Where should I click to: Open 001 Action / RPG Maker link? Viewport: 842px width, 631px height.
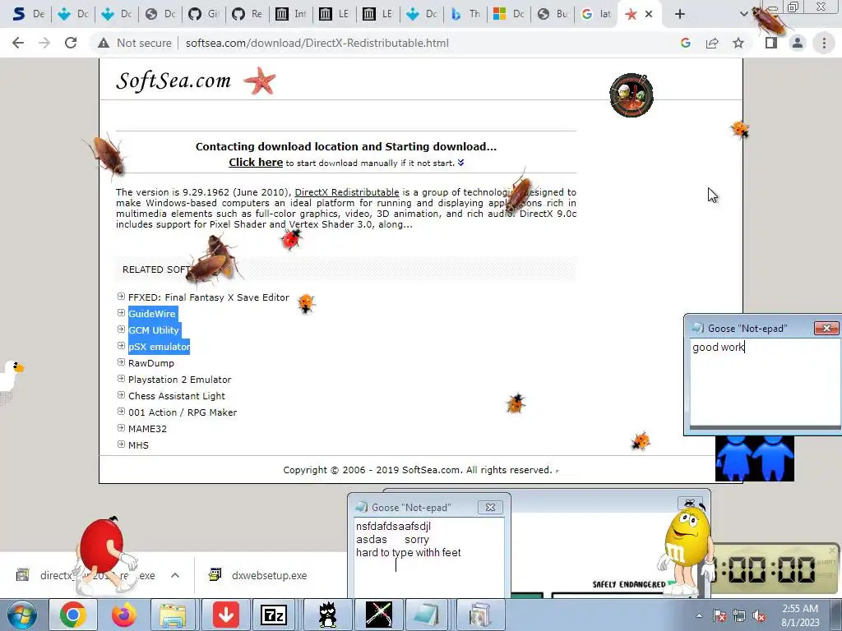click(x=183, y=412)
